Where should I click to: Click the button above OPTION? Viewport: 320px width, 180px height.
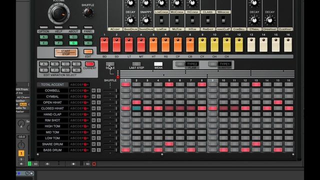(43, 27)
